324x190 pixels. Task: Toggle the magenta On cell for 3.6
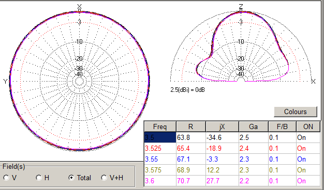coord(308,181)
